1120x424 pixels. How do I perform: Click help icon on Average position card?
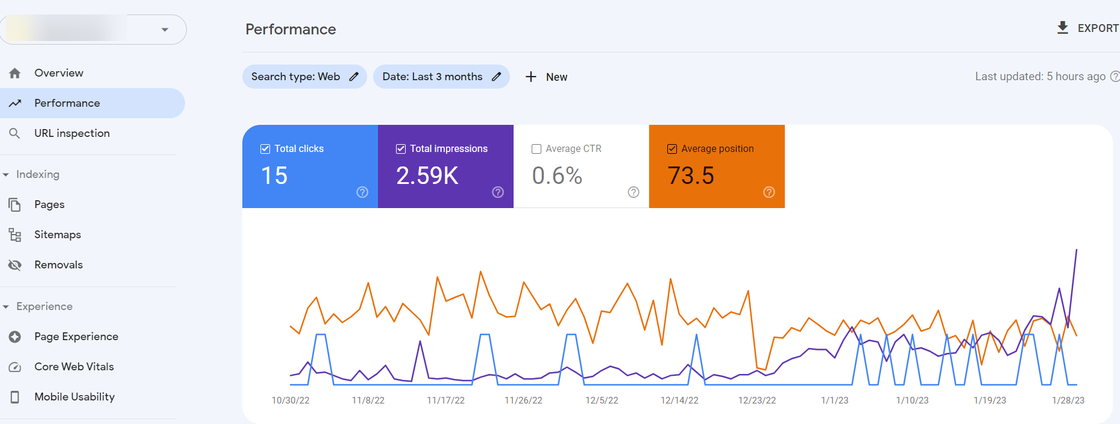769,192
